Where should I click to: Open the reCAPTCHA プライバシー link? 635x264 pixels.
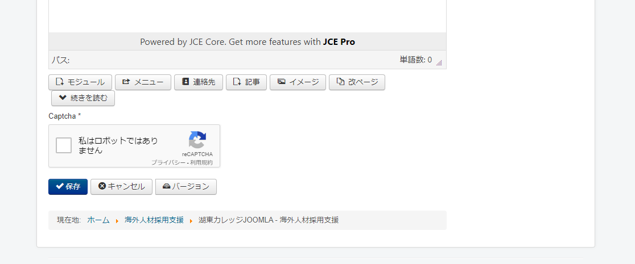click(x=168, y=162)
